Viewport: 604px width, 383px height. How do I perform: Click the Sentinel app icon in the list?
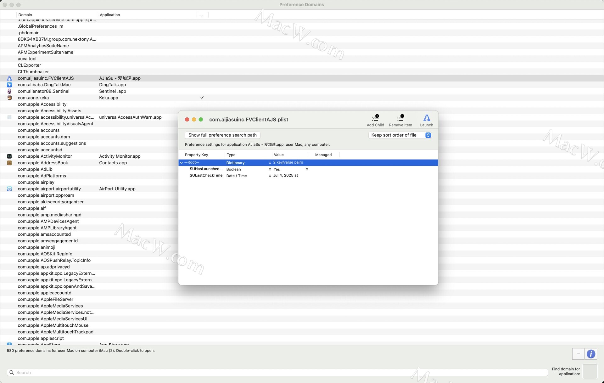pos(9,91)
